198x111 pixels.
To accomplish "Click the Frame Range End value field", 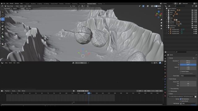I will click(188, 84).
